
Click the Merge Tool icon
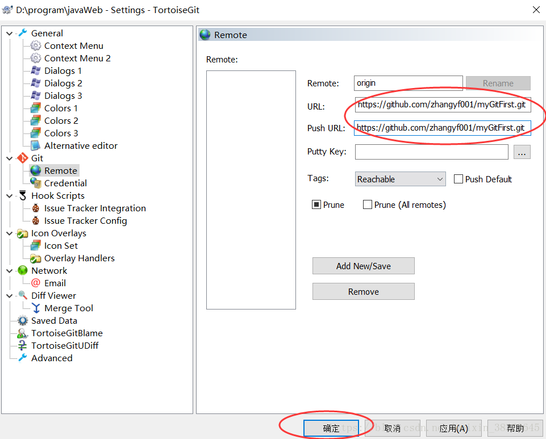(36, 308)
